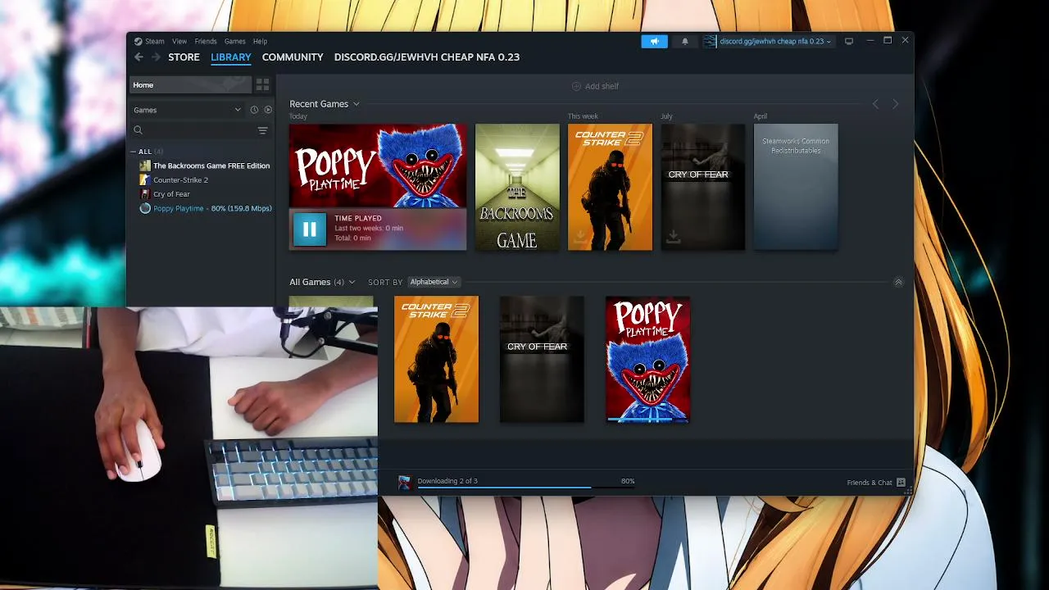Select Cry of Fear in the game list
Viewport: 1049px width, 590px height.
[x=171, y=194]
